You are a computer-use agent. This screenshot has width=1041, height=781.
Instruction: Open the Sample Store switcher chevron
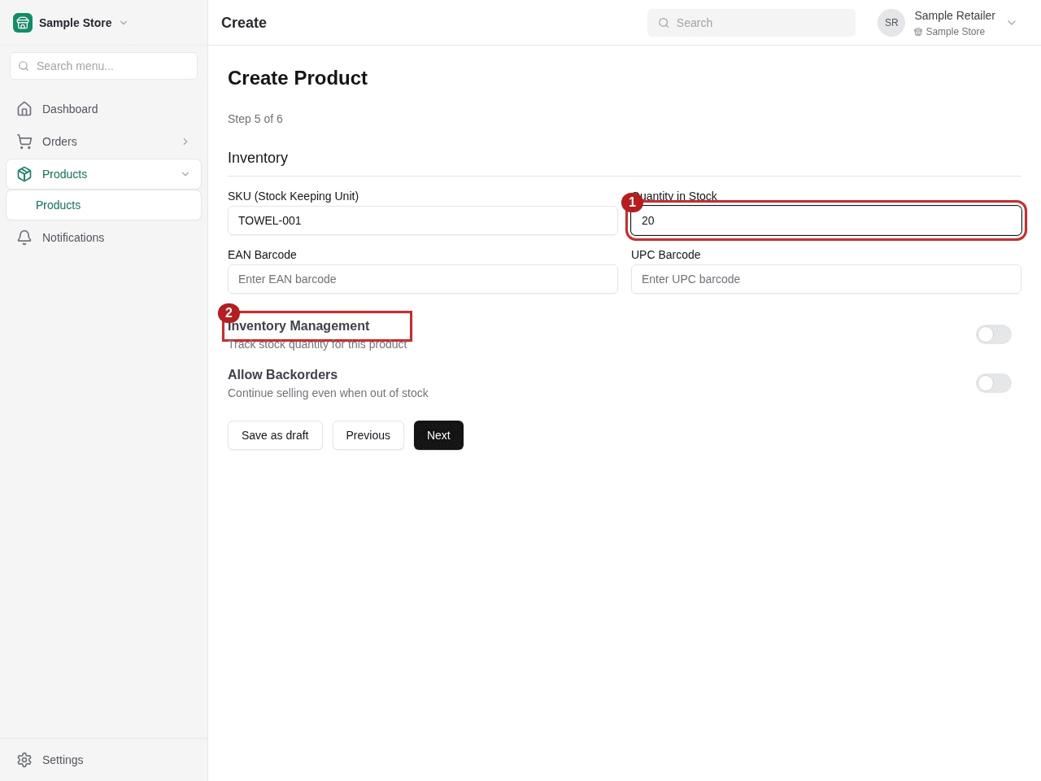click(x=124, y=23)
